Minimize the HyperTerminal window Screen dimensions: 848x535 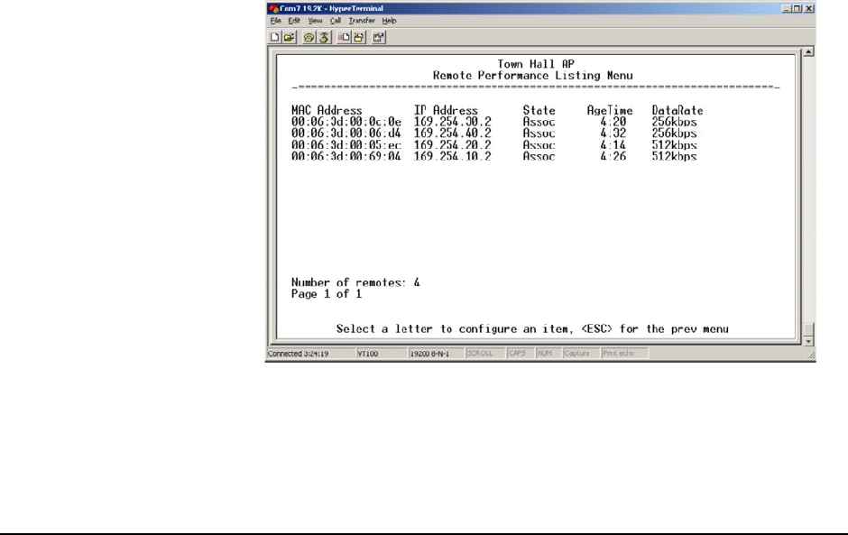tap(787, 8)
